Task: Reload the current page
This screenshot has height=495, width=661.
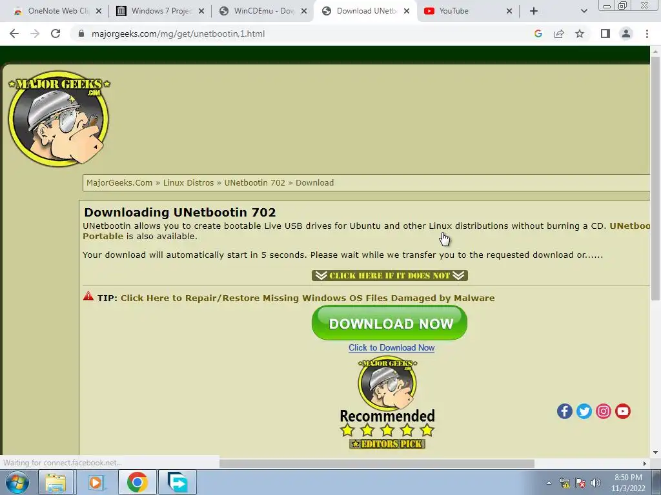Action: [x=56, y=34]
